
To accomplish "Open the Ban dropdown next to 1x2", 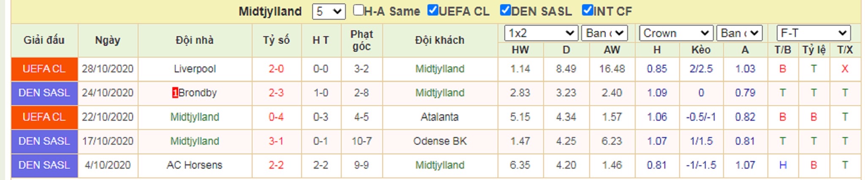I will pyautogui.click(x=604, y=33).
